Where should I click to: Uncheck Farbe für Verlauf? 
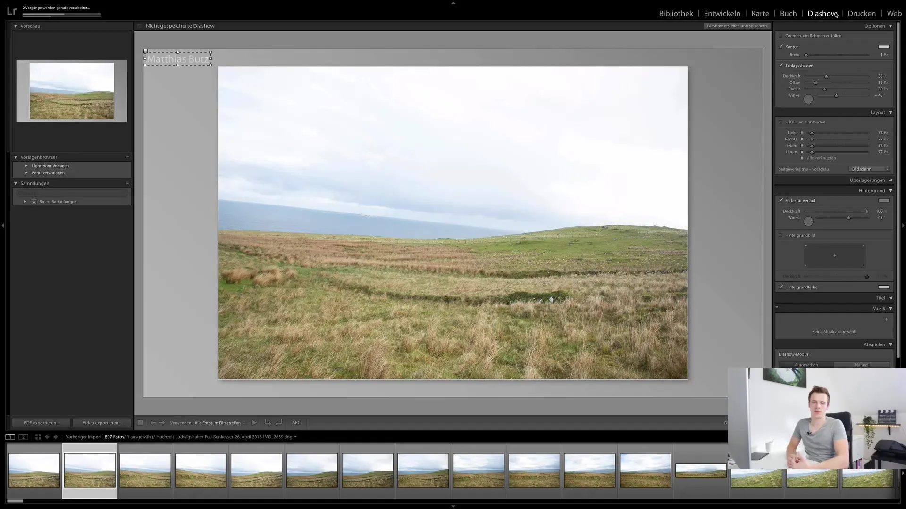tap(780, 200)
